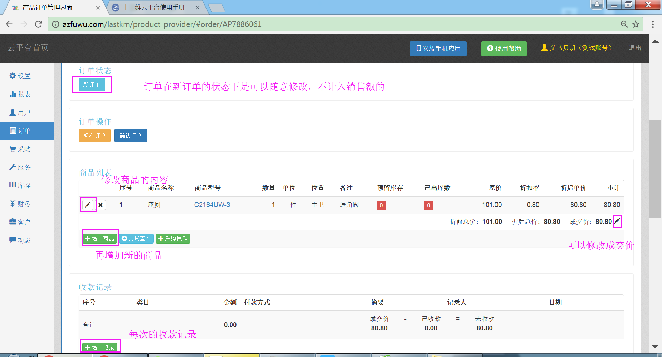Screen dimensions: 662x357
Task: Click the zoom magnifier icon in address bar
Action: [x=624, y=24]
